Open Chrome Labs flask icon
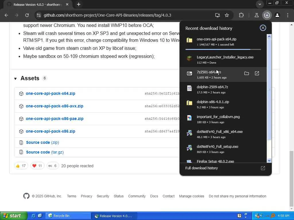This screenshot has width=294, height=220. (256, 15)
